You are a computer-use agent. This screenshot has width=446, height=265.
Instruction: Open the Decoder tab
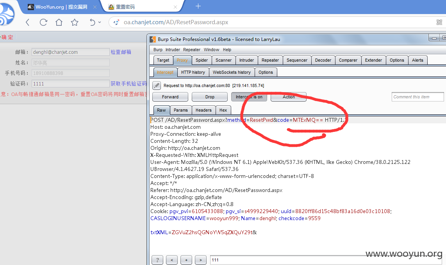(323, 60)
